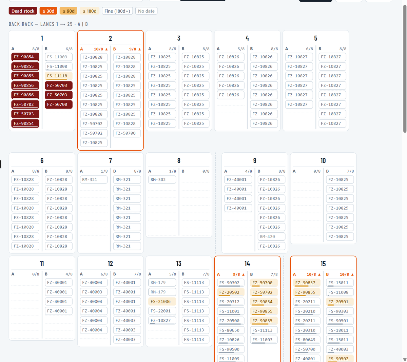The width and height of the screenshot is (407, 362).
Task: Click pallet FS-80649 in lane 15 side A
Action: 307,340
